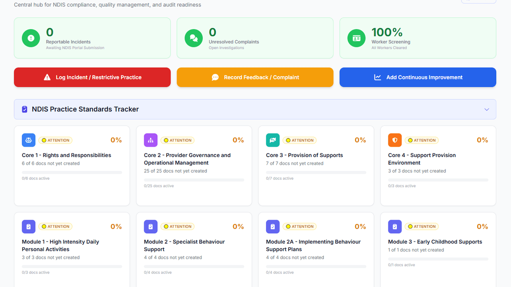Click the Core 1 progress bar
This screenshot has width=511, height=287.
72,173
